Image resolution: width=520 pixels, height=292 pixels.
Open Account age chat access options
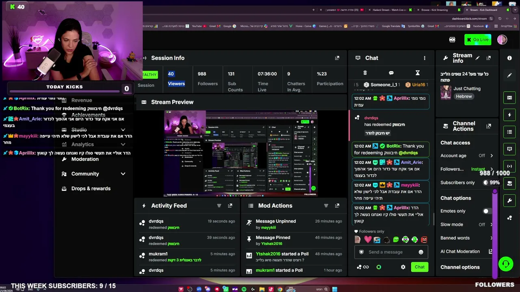pos(466,156)
